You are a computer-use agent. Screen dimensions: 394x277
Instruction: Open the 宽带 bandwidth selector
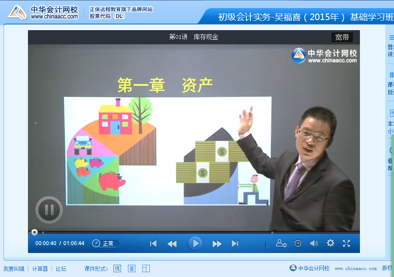tap(342, 37)
